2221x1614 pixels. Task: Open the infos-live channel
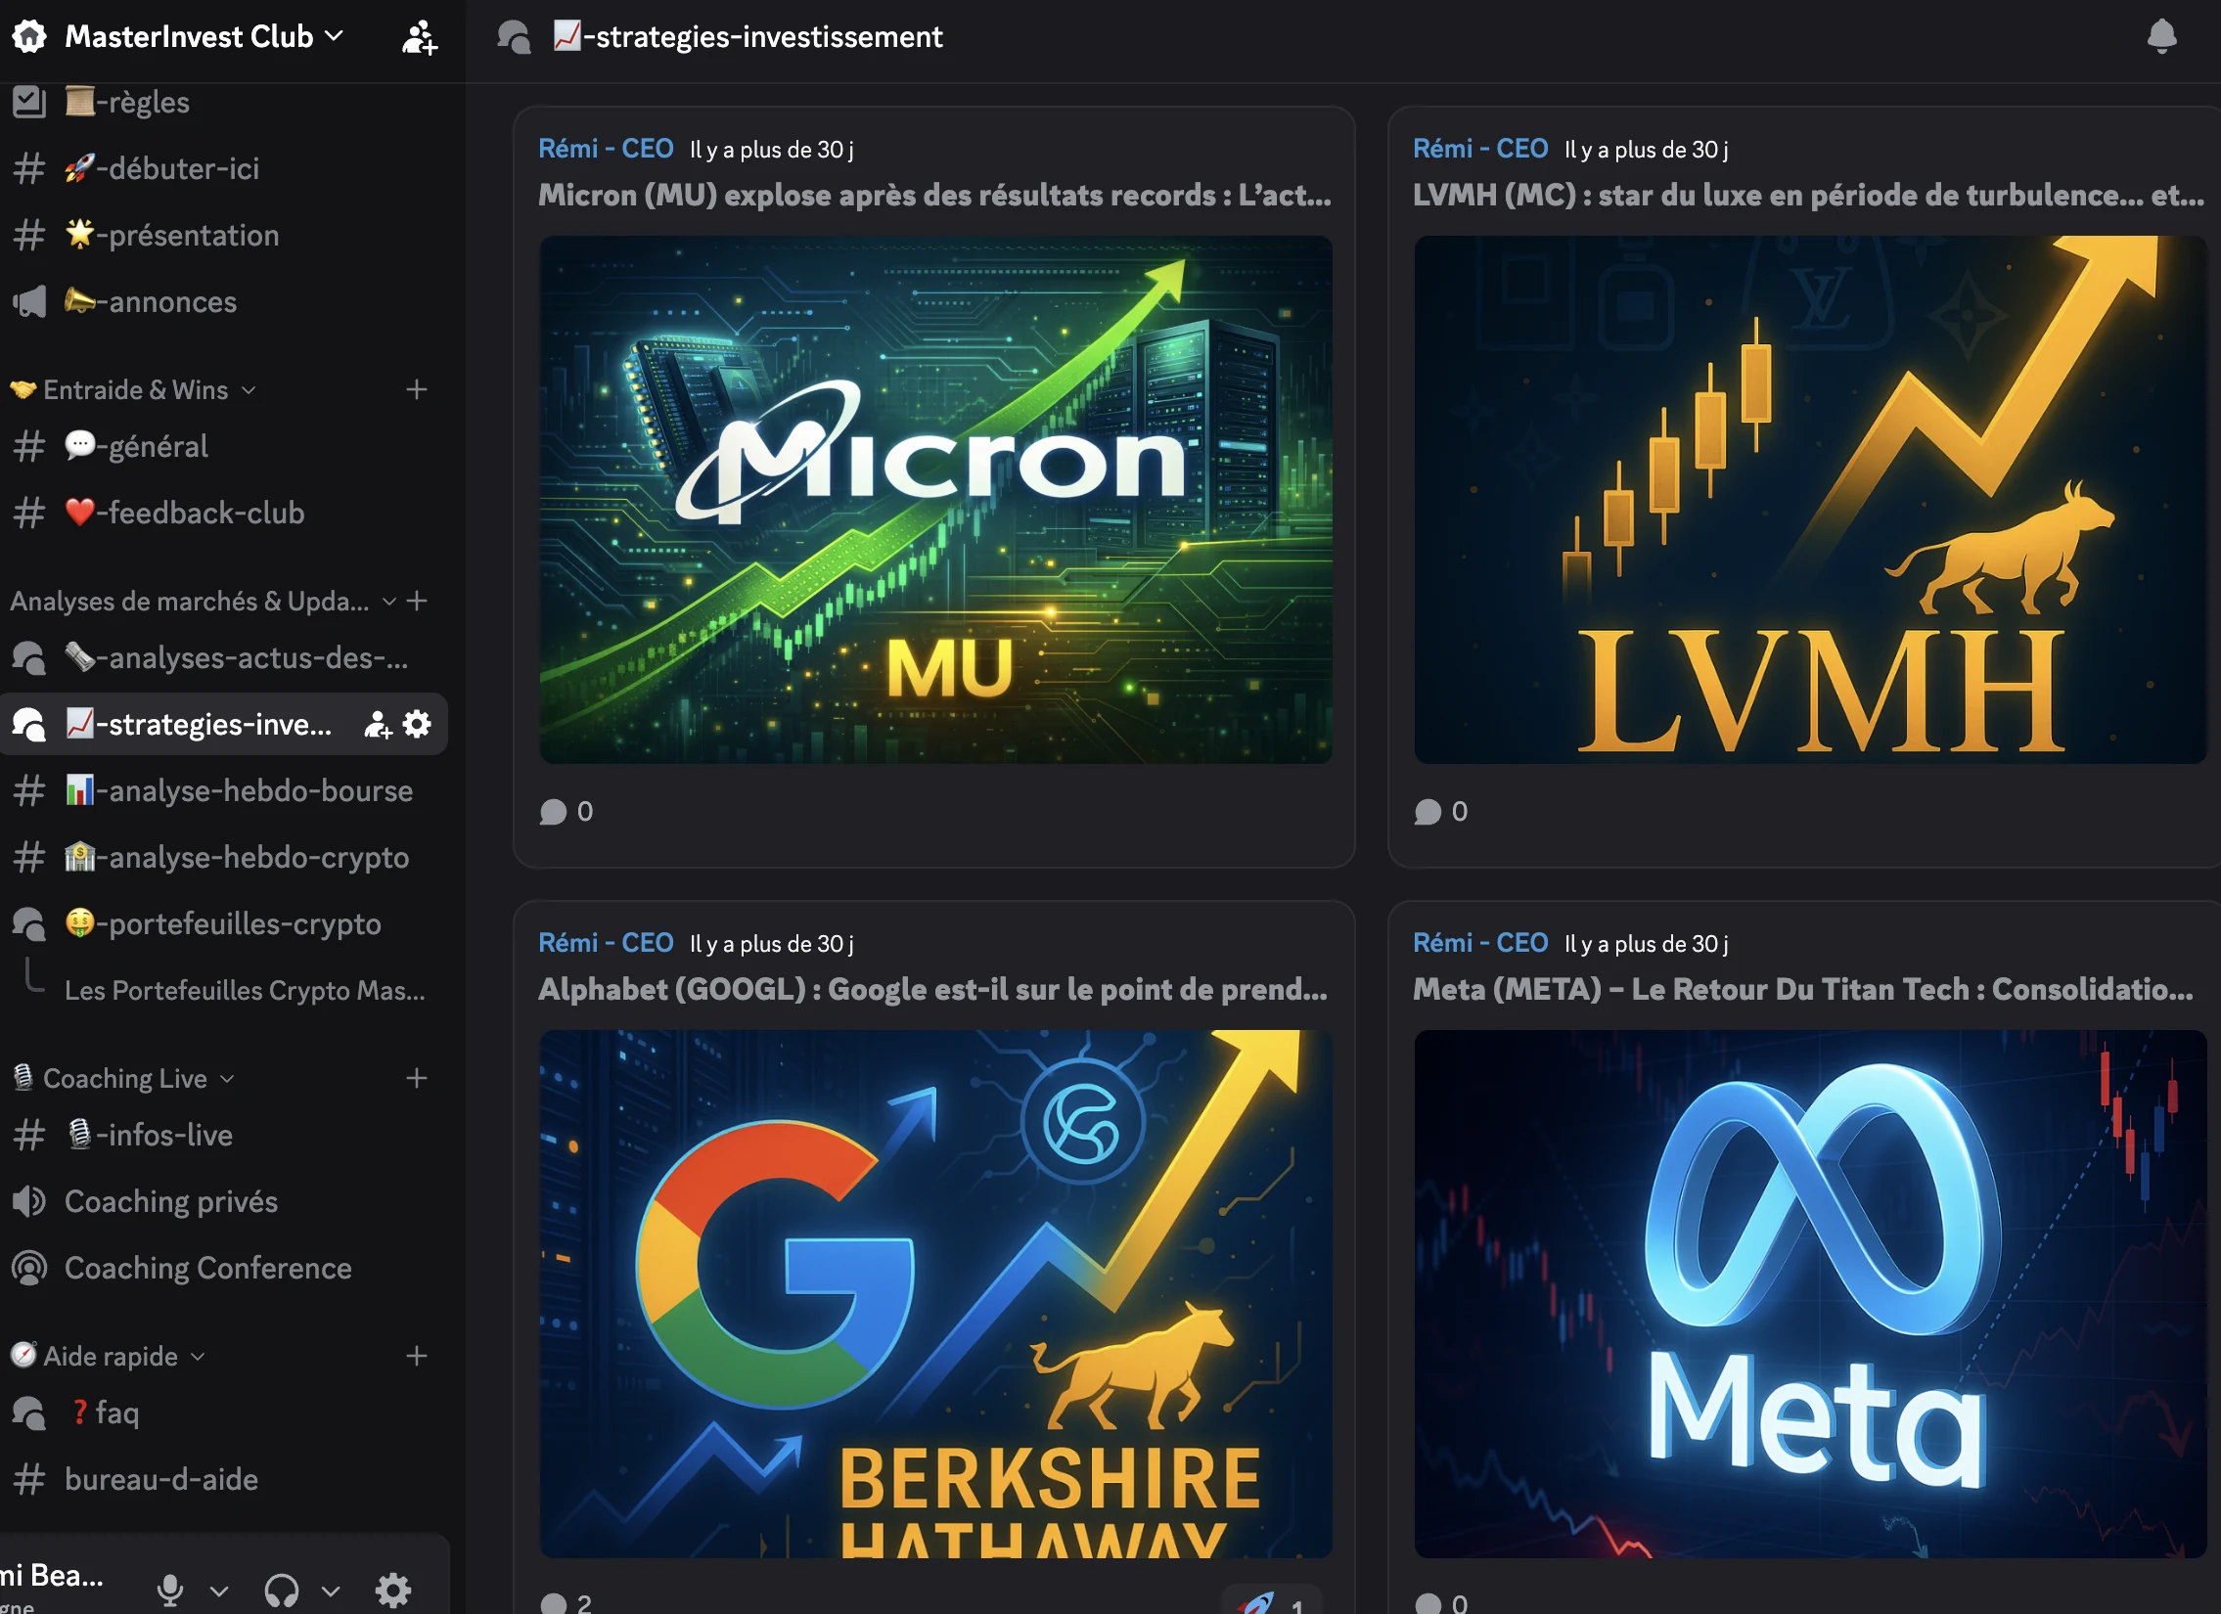pos(225,1136)
